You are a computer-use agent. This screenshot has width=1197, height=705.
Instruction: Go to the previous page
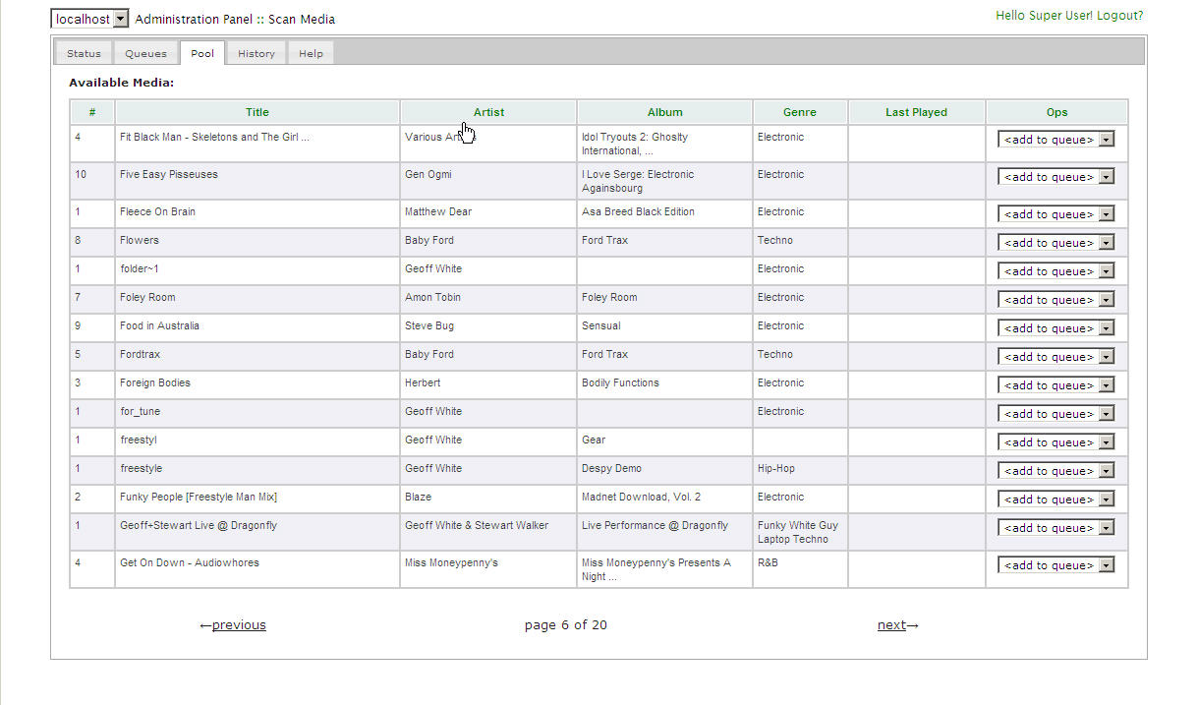tap(238, 625)
